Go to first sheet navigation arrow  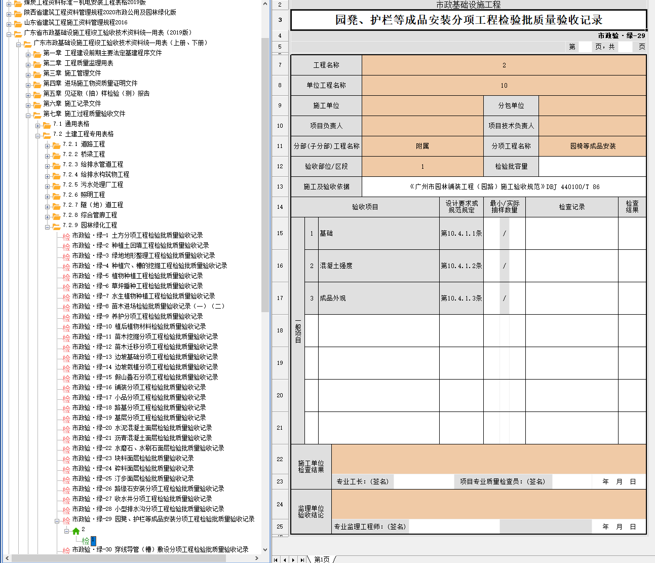click(x=276, y=559)
